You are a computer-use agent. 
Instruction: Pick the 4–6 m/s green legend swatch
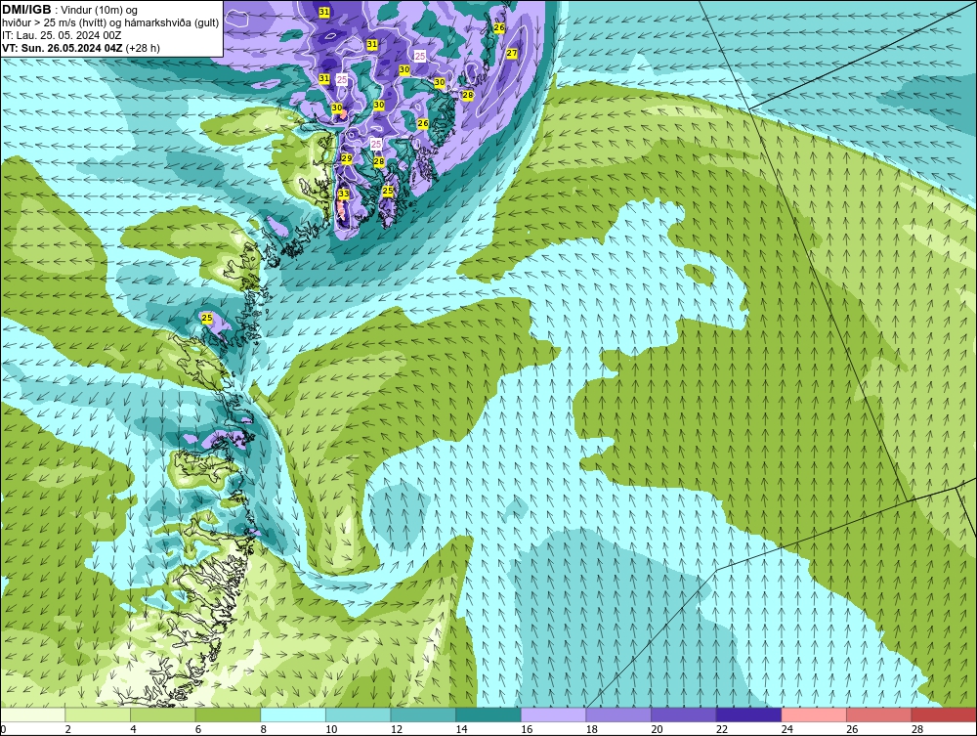pyautogui.click(x=162, y=714)
